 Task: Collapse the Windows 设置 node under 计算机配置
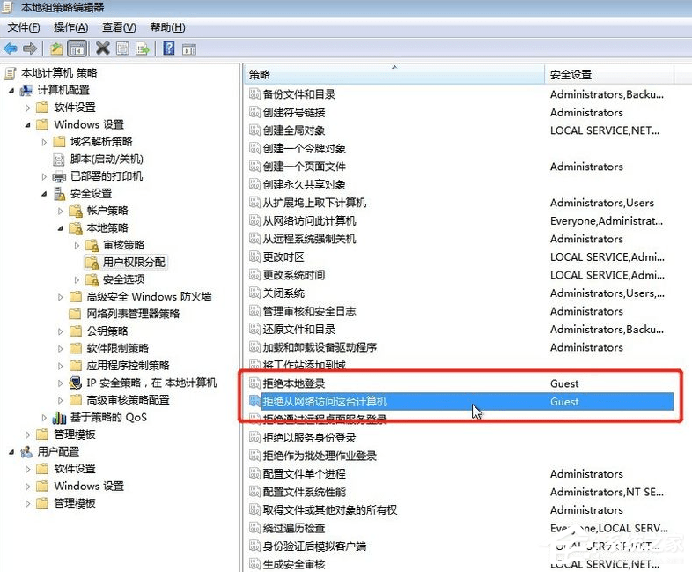(27, 125)
